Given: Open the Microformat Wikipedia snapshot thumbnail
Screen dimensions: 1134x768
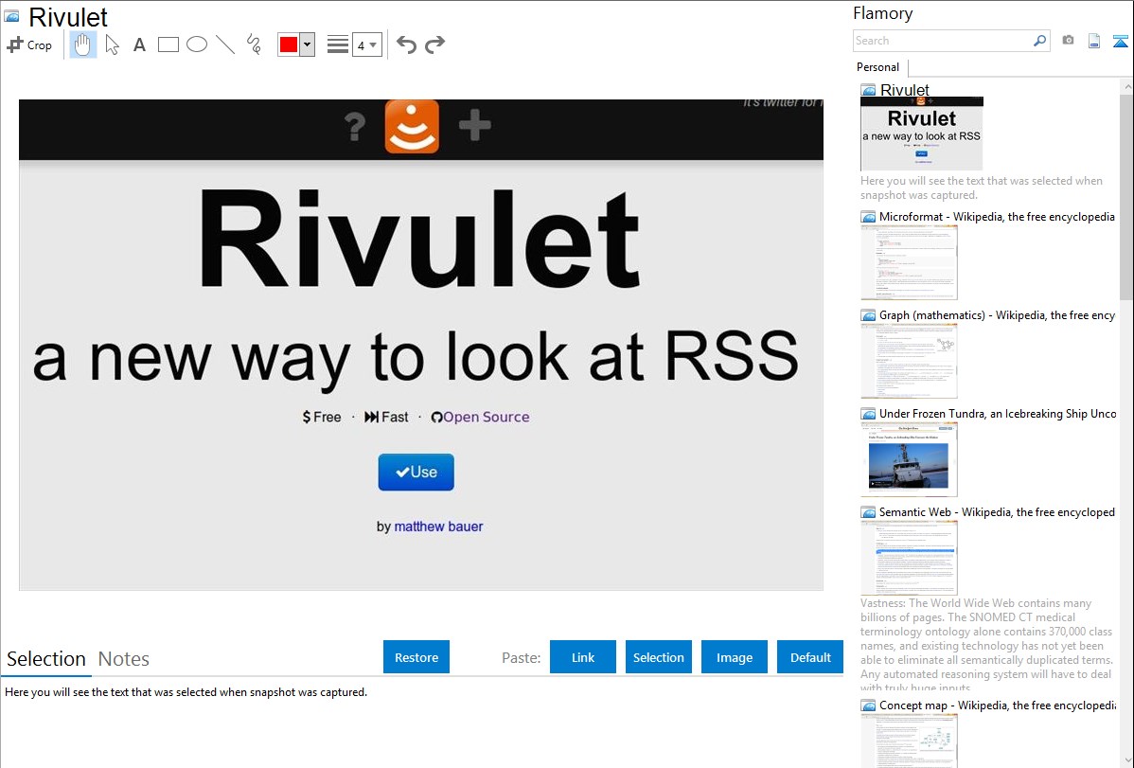Looking at the screenshot, I should pyautogui.click(x=909, y=262).
